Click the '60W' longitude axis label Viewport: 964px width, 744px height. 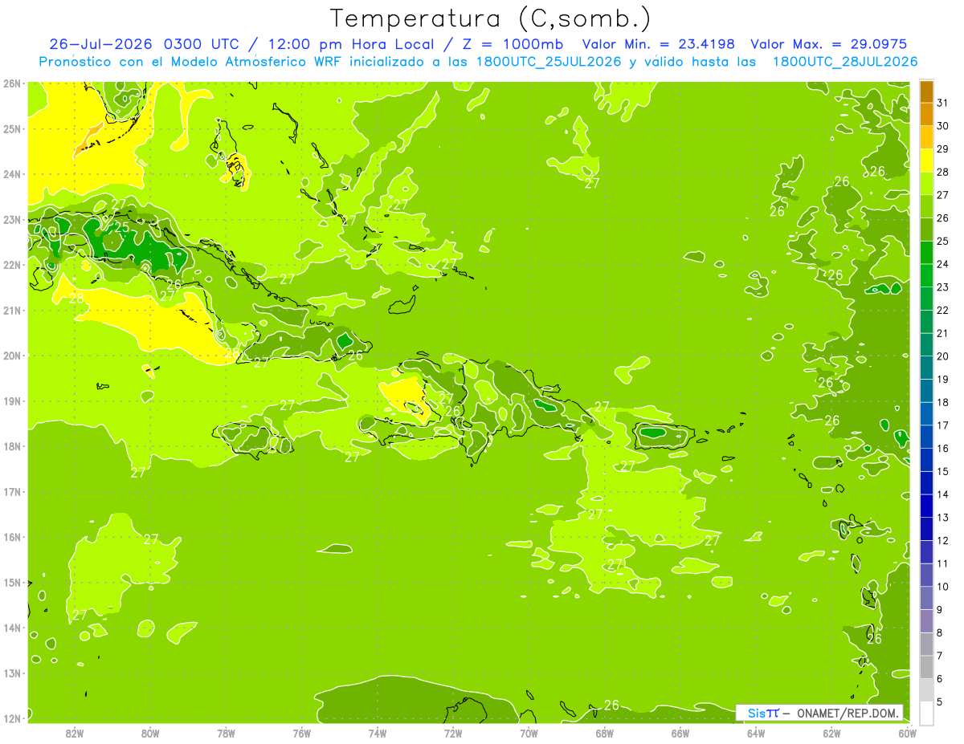(x=907, y=733)
